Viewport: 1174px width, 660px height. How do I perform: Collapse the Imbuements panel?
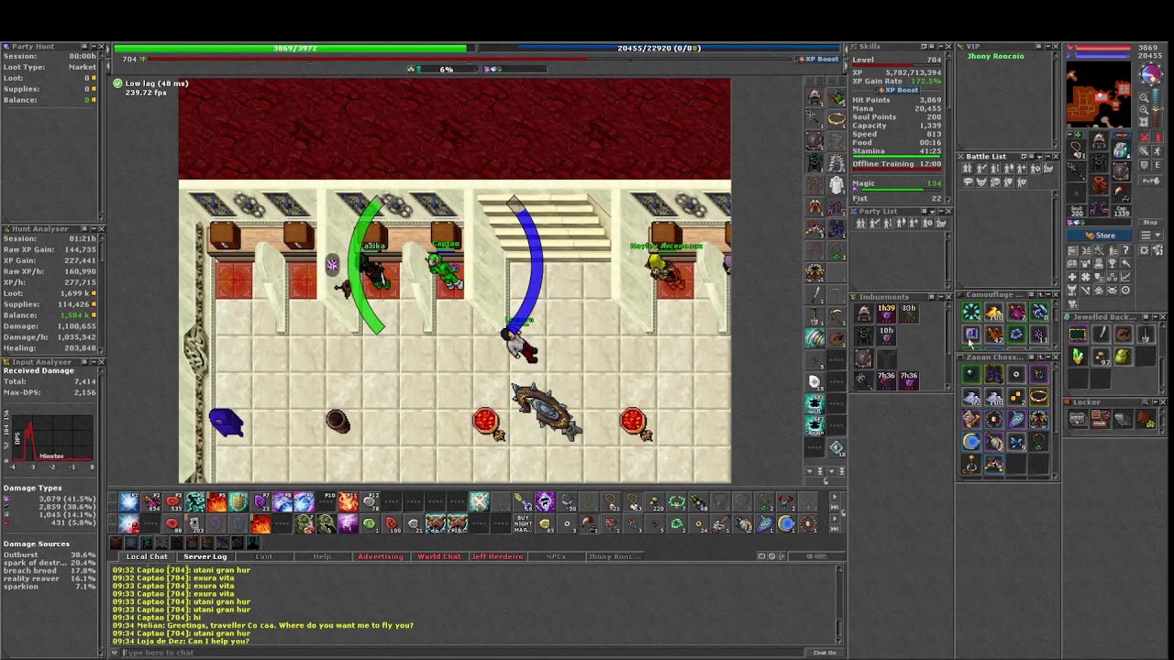coord(941,297)
